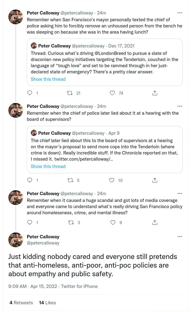
Task: Open the more options menu on the first tweet
Action: [x=180, y=13]
